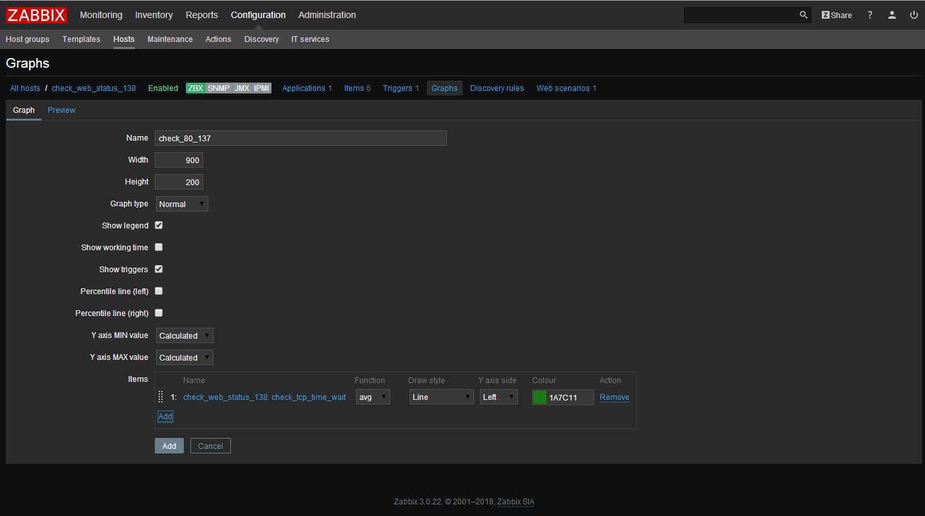
Task: Click the top search input box
Action: click(741, 15)
